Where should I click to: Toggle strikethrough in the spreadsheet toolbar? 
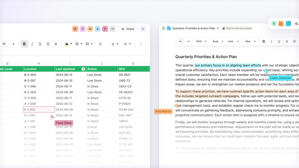[48, 44]
